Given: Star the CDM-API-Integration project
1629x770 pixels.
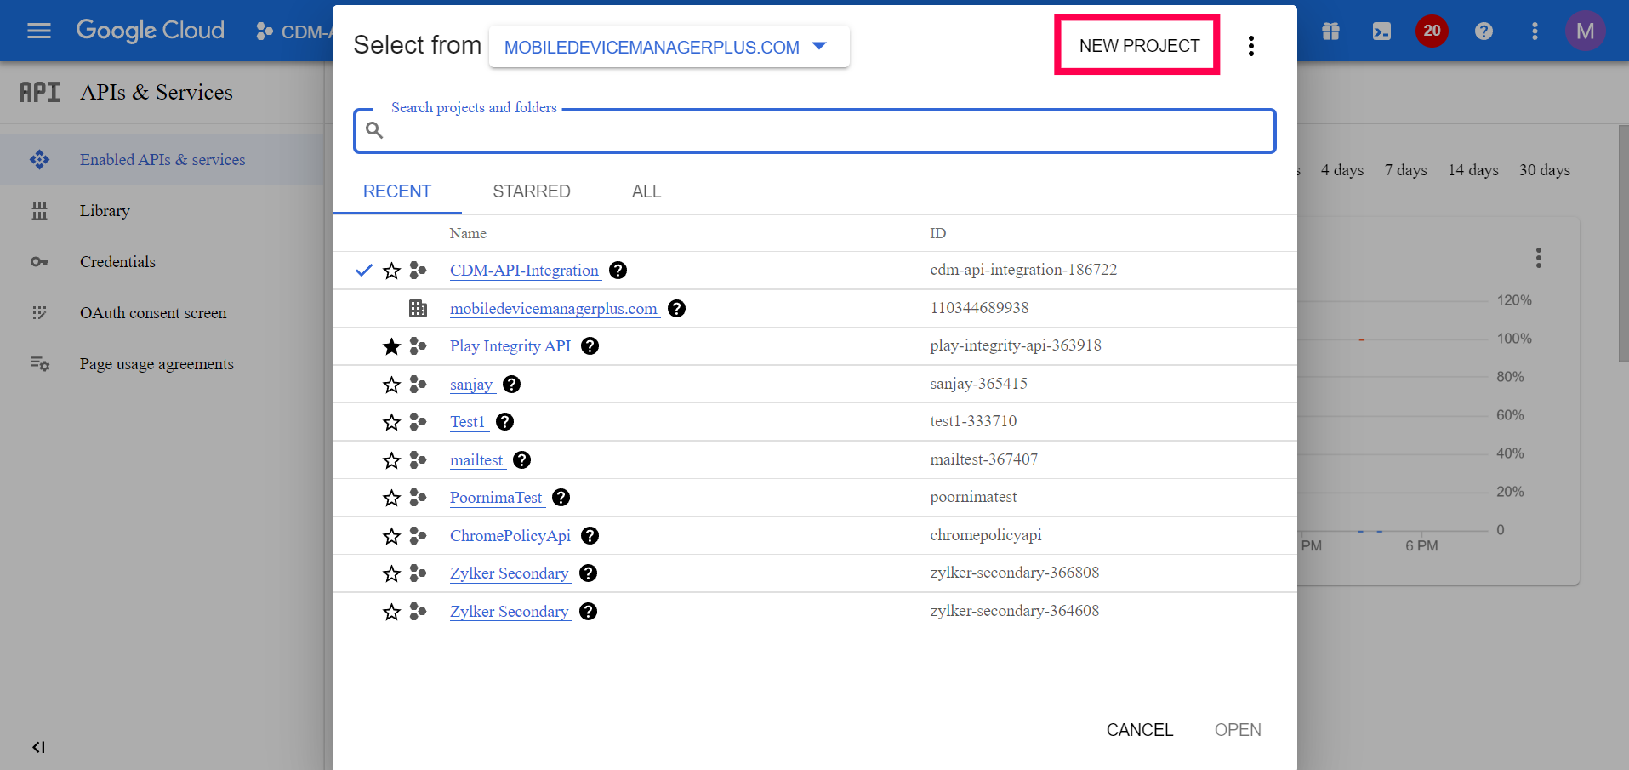Looking at the screenshot, I should coord(391,271).
